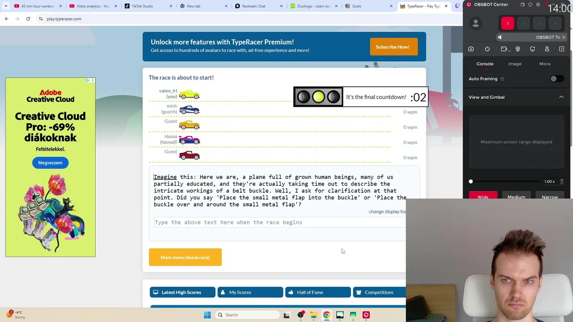Viewport: 573px width, 322px height.
Task: Open the My Scores tab
Action: [250, 292]
